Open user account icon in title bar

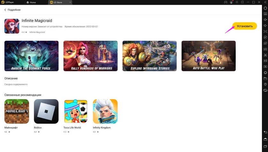(x=231, y=2)
